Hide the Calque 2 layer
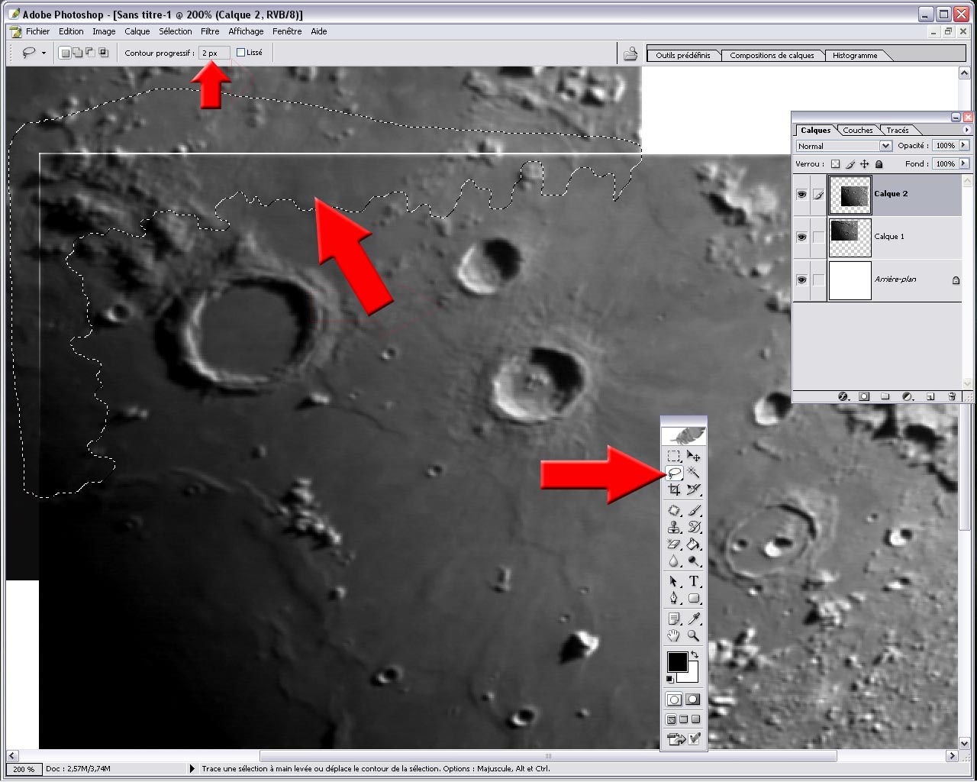Screen dimensions: 977x782 (x=801, y=195)
